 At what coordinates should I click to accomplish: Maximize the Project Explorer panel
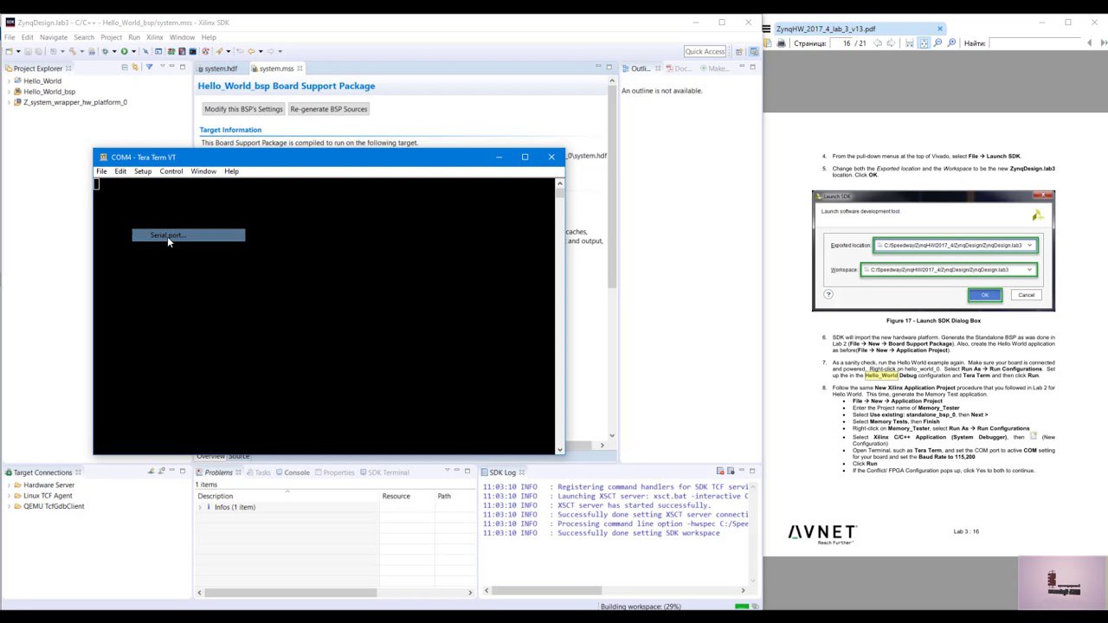tap(182, 67)
